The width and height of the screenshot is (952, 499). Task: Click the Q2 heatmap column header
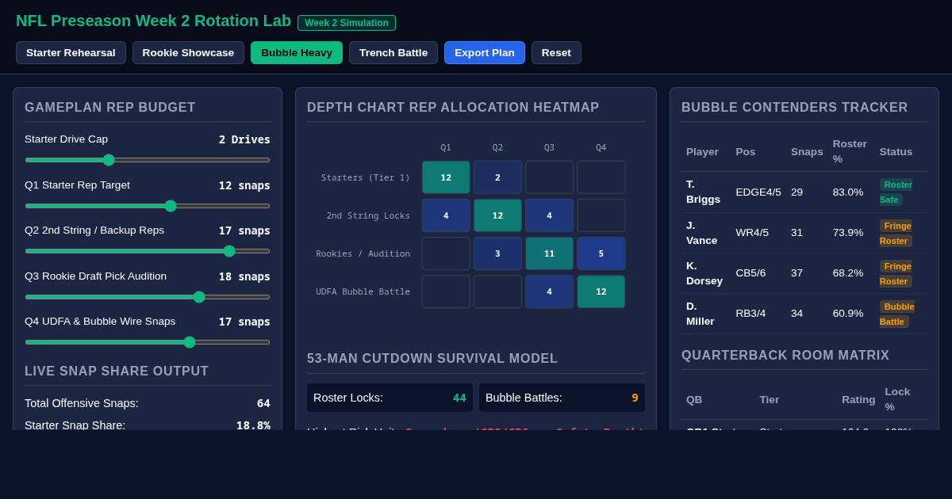pos(497,147)
